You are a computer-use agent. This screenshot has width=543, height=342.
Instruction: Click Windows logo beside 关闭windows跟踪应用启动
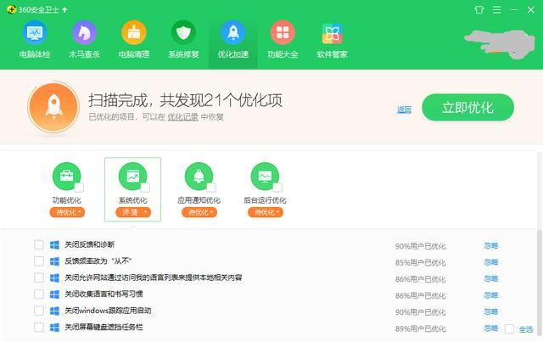coord(54,311)
